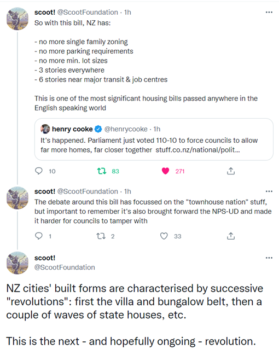Reply to the first tweet with 10 replies
Image resolution: width=279 pixels, height=355 pixels.
[x=39, y=171]
